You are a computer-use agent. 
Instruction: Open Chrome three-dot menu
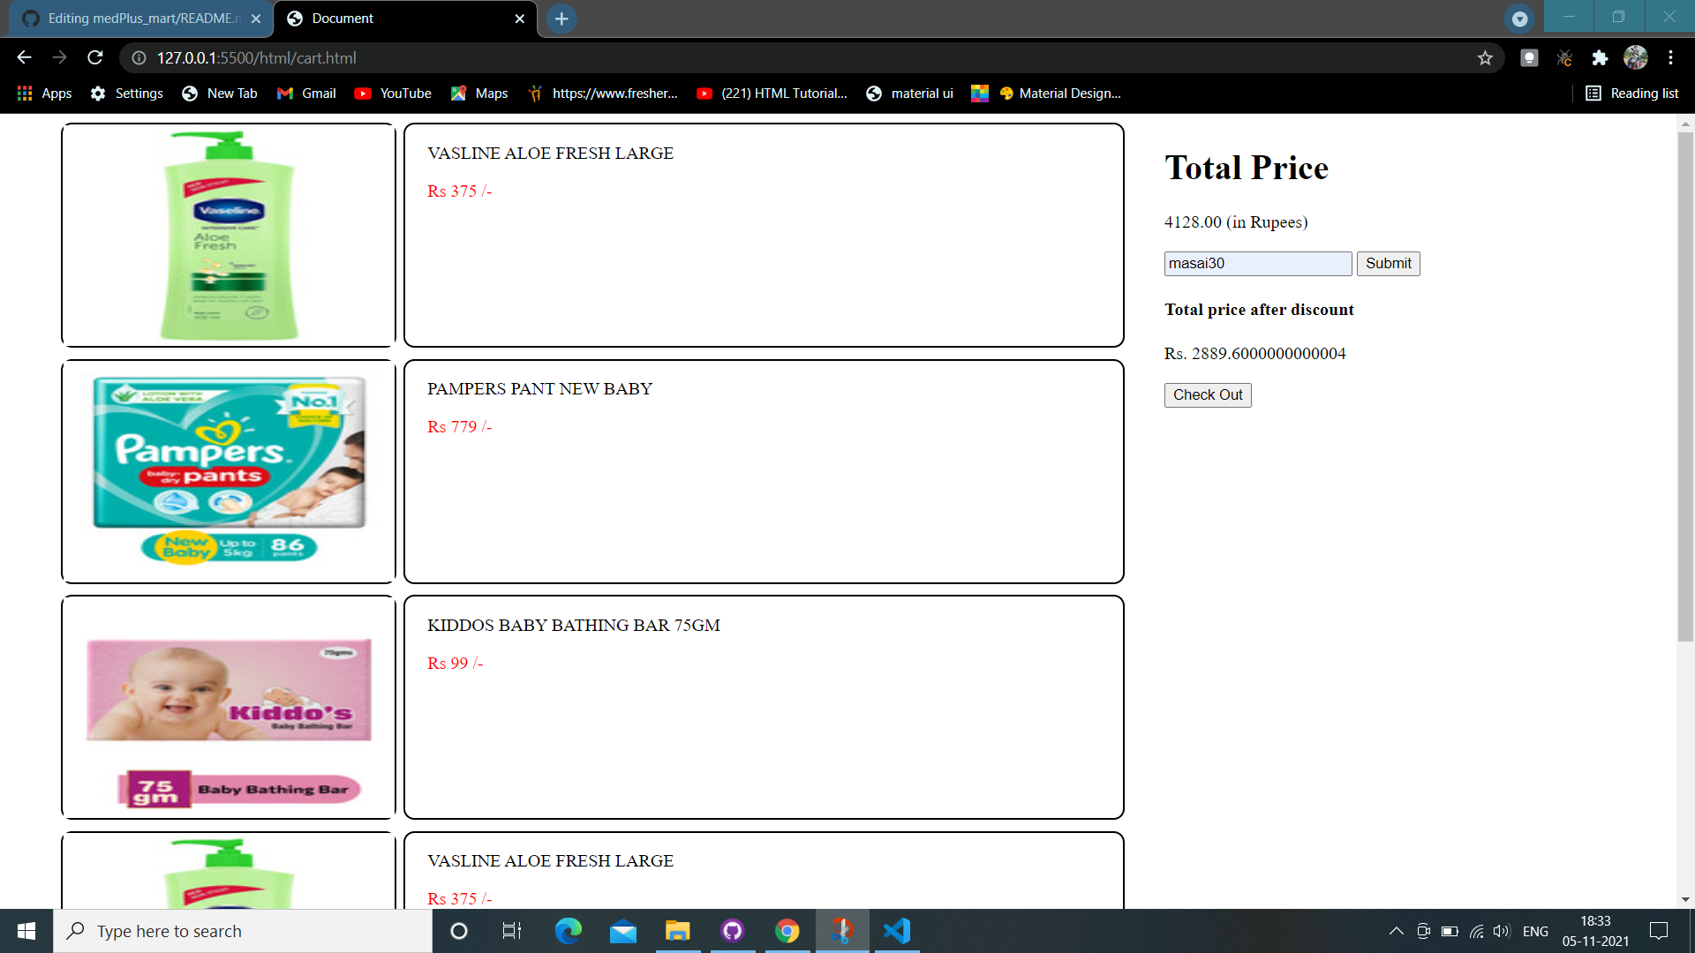coord(1670,58)
